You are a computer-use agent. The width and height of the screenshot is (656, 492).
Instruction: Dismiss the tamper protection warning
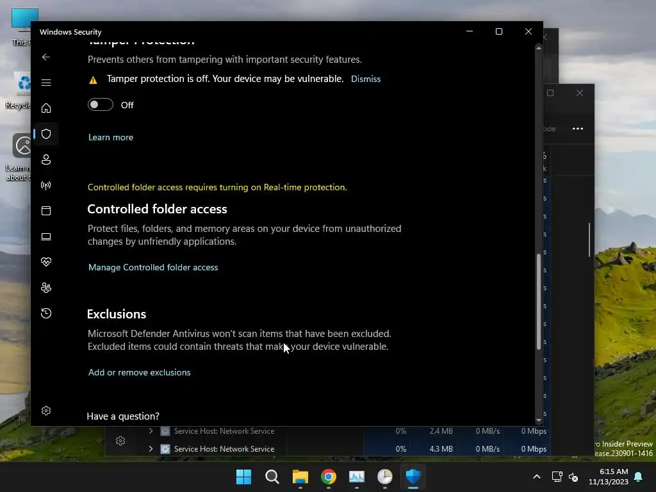366,79
